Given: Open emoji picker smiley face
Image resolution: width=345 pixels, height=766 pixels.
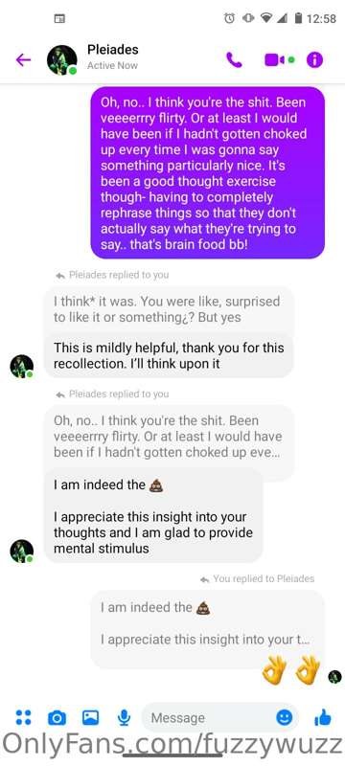Looking at the screenshot, I should point(285,717).
